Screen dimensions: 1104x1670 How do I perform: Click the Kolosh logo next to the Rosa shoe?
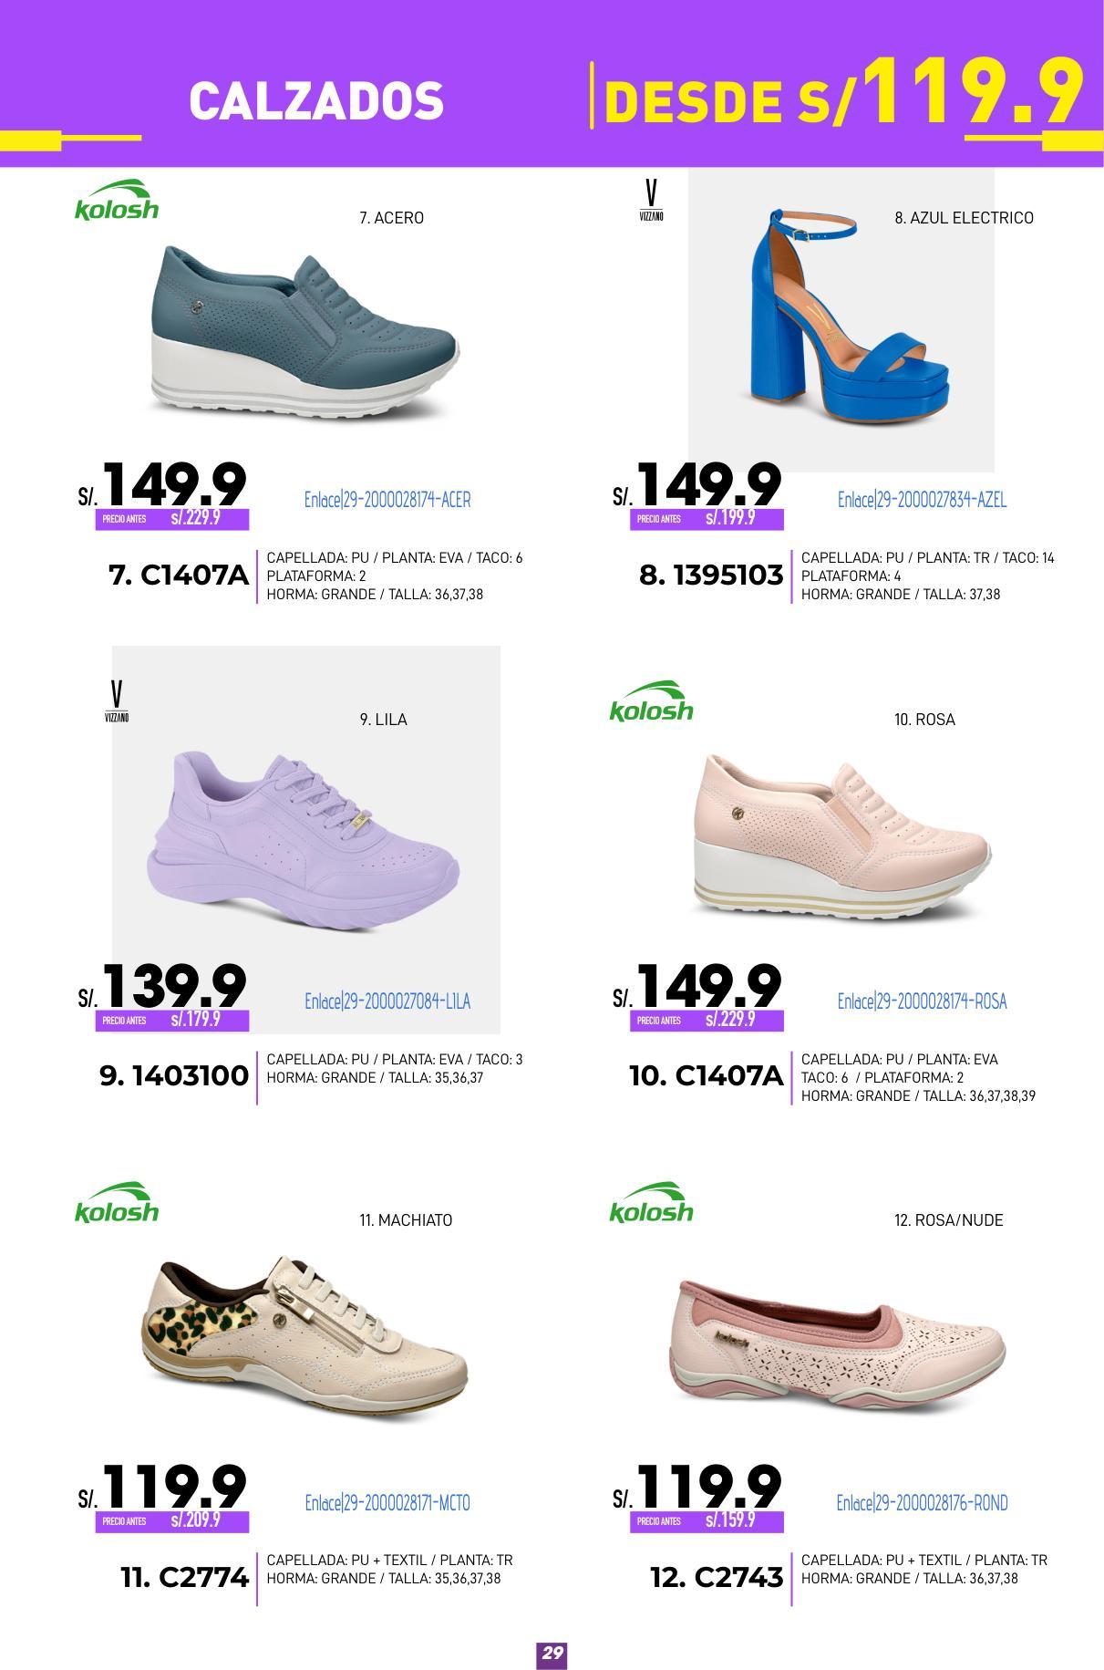[x=651, y=701]
